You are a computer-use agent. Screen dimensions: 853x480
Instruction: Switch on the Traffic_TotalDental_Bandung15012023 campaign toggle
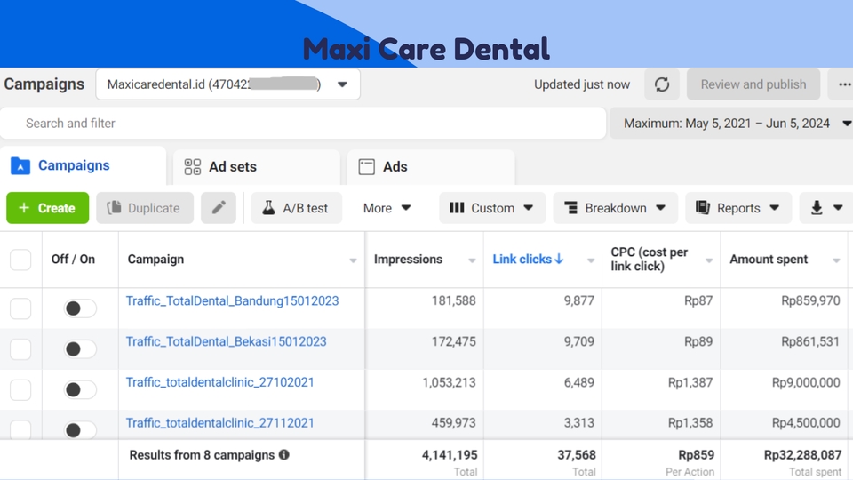pos(80,308)
